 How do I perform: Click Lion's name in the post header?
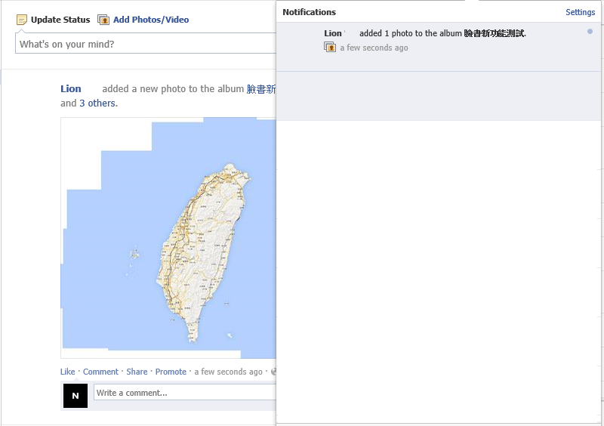(71, 88)
